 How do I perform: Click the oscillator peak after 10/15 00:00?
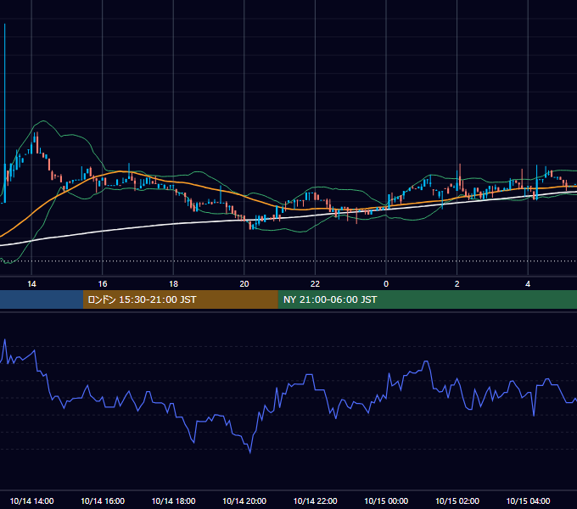(426, 363)
